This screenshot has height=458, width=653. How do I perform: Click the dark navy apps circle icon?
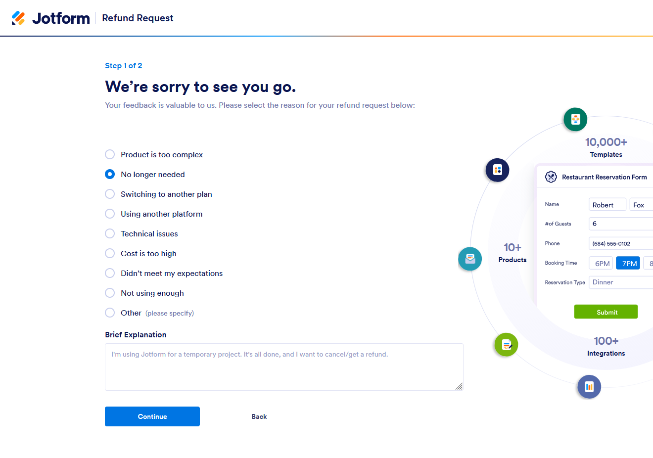coord(497,170)
